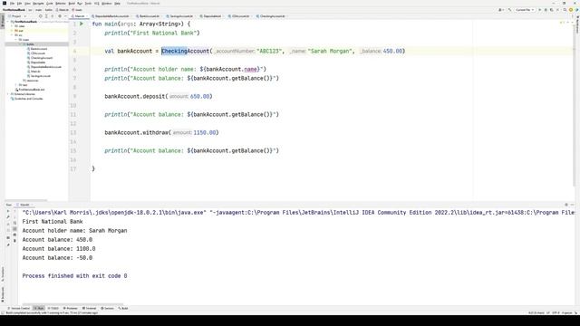Open run configuration wrench in Run panel
The image size is (580, 326).
click(x=8, y=217)
